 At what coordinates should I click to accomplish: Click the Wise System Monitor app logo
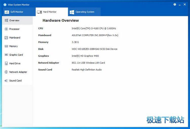pyautogui.click(x=5, y=5)
